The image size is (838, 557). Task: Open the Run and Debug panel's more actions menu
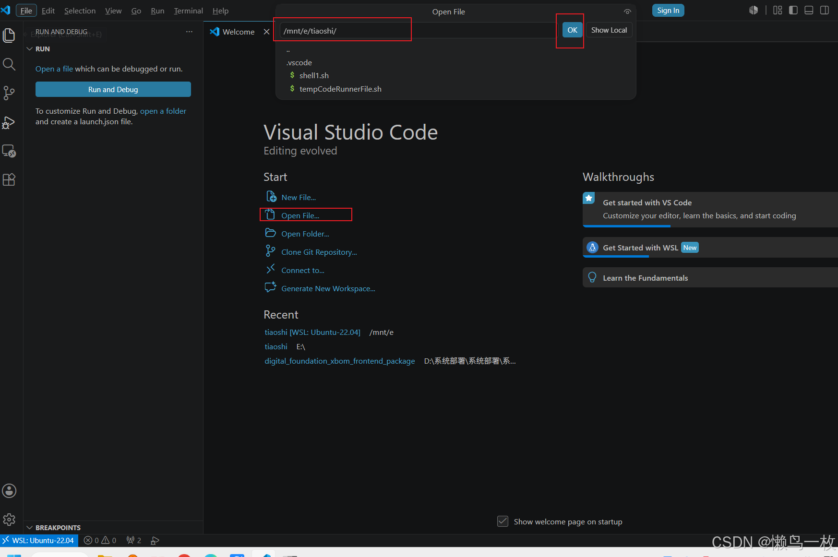click(x=189, y=32)
